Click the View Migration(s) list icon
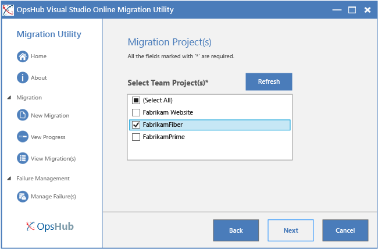 point(23,158)
